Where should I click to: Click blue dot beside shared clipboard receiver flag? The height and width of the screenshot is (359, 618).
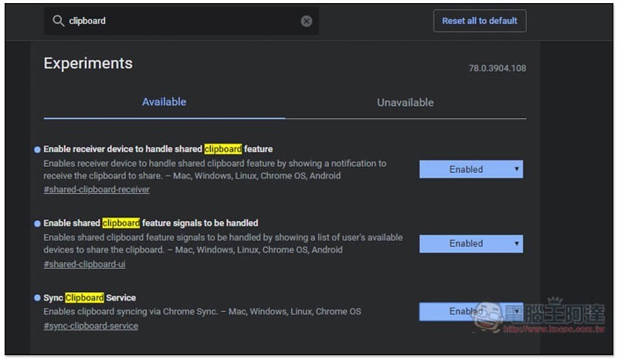pyautogui.click(x=37, y=149)
